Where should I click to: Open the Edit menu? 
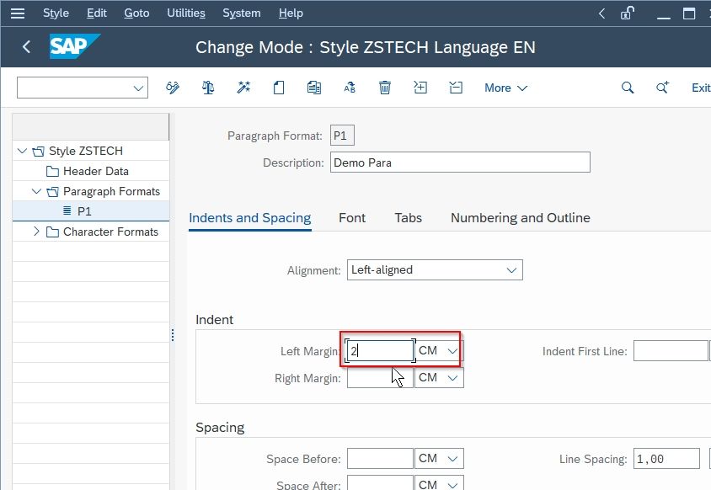[x=97, y=13]
